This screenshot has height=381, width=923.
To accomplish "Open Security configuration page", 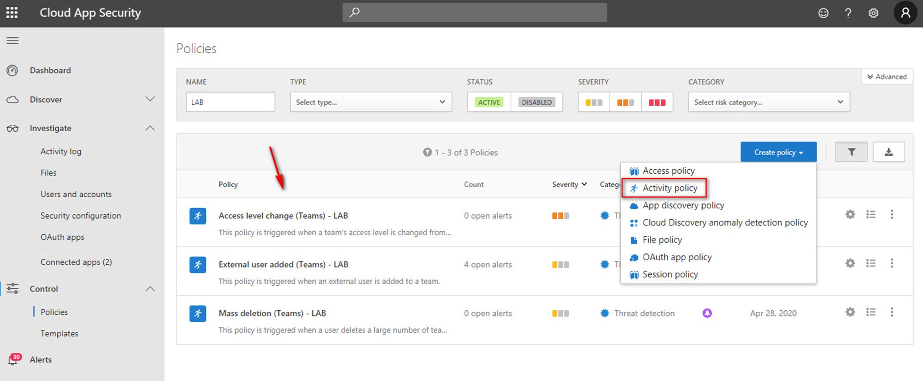I will pos(81,215).
